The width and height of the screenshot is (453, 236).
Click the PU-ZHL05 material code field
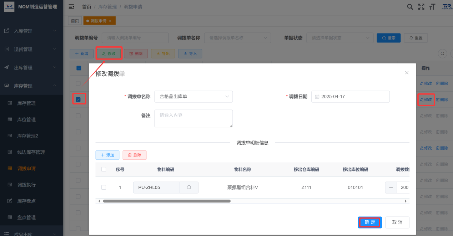(x=156, y=188)
